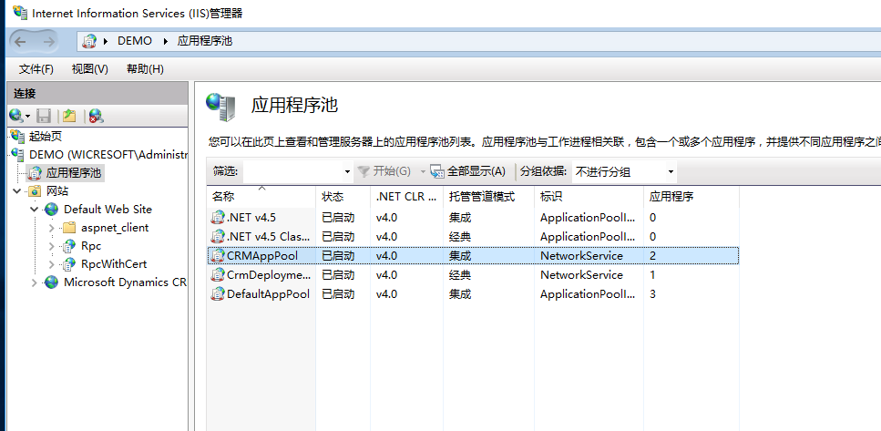This screenshot has width=881, height=431.
Task: Select the CRMAppPool row name
Action: tap(262, 256)
